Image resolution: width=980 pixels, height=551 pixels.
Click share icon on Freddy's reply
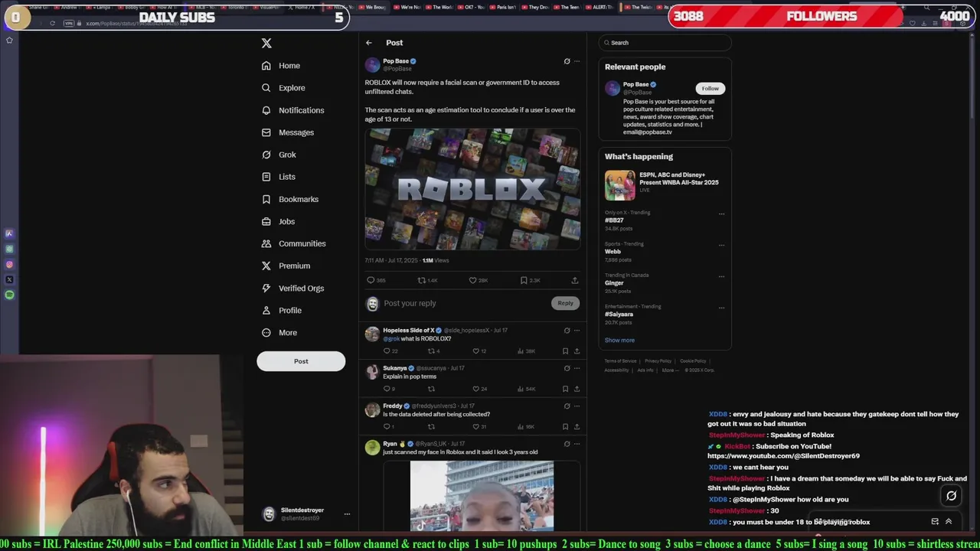577,427
